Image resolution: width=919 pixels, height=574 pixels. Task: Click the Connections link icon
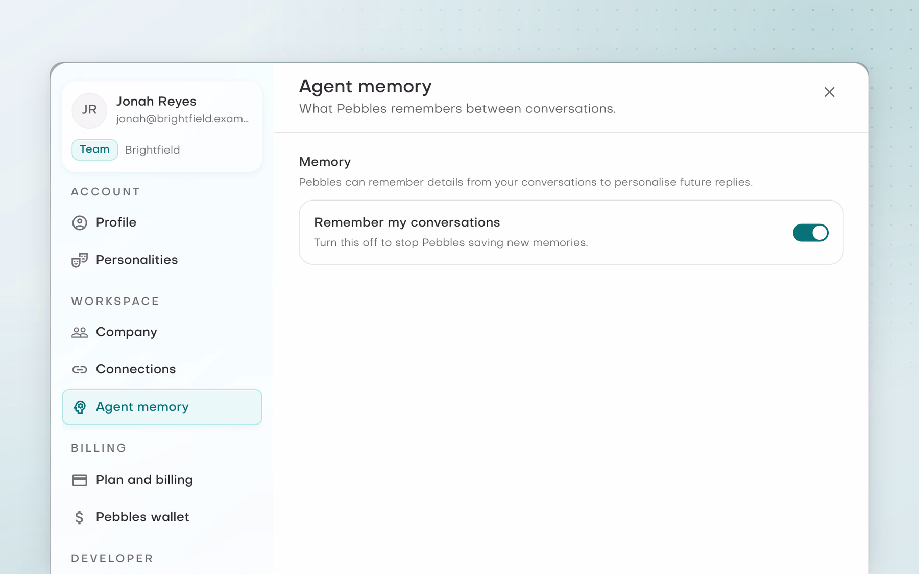(x=80, y=369)
